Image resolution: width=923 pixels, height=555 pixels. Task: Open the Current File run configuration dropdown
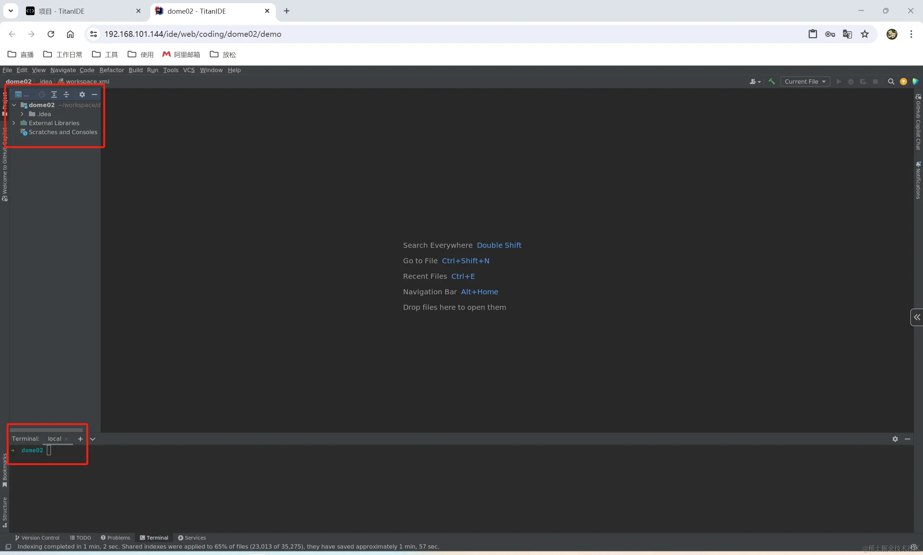coord(805,82)
